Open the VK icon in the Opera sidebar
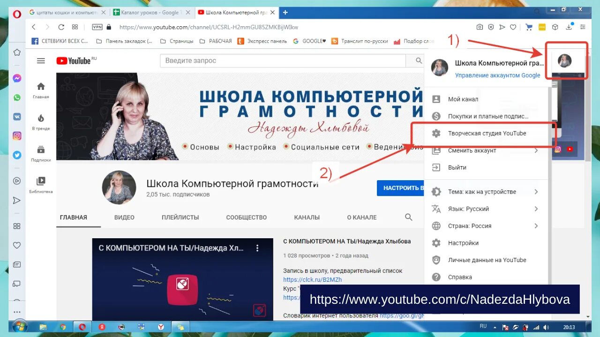The image size is (600, 337). (17, 117)
